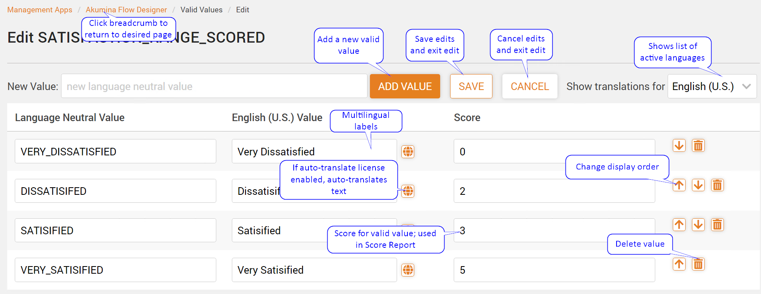Delete the SATISIFIED value using trash icon

pos(718,224)
